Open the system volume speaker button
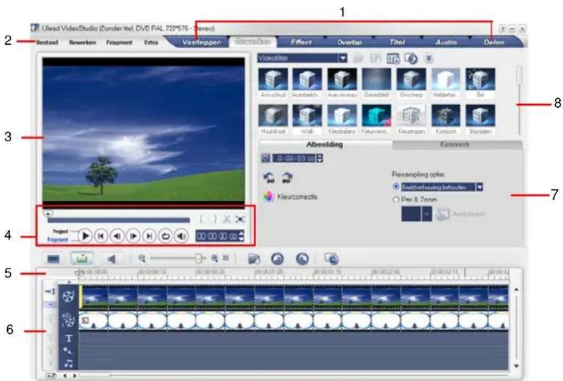Screen dimensions: 563x381 click(x=182, y=236)
